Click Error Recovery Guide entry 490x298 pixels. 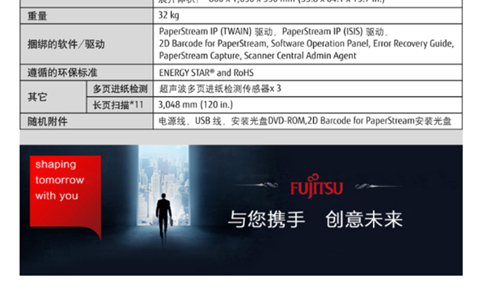413,43
